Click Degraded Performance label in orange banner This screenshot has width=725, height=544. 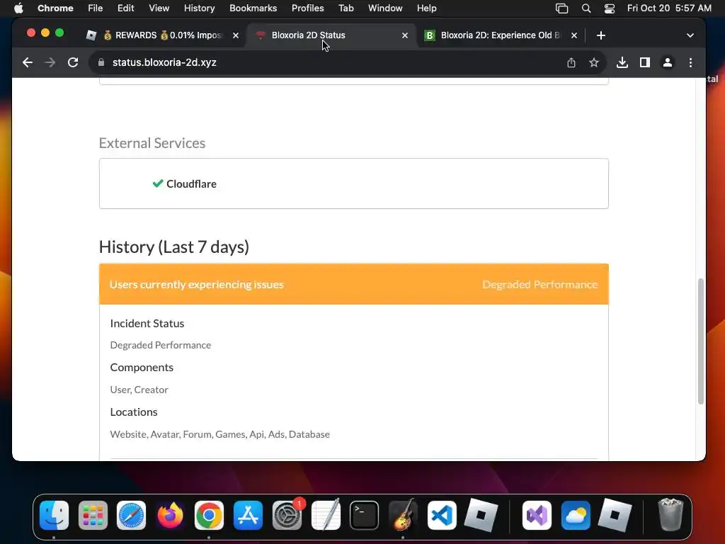click(540, 285)
